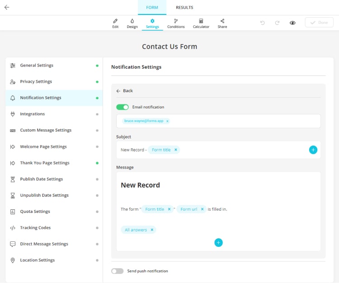Switch to the FORM tab
The width and height of the screenshot is (339, 283).
(152, 7)
